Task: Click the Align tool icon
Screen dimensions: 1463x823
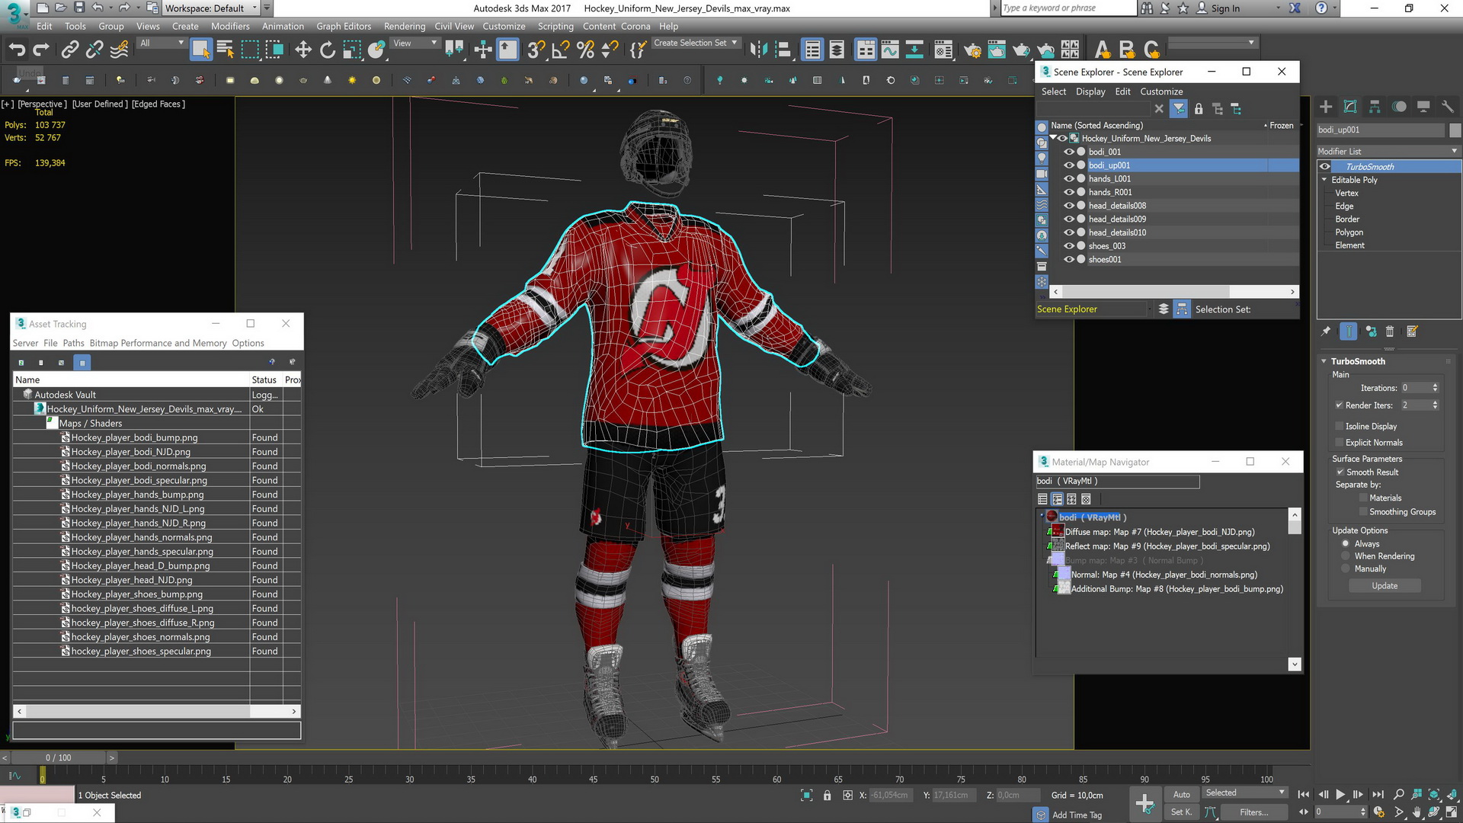Action: (x=783, y=50)
